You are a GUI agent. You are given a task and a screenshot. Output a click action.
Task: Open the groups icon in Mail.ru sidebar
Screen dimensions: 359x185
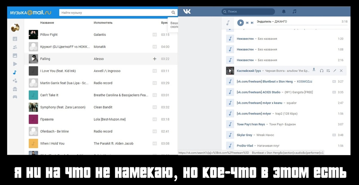pyautogui.click(x=15, y=81)
